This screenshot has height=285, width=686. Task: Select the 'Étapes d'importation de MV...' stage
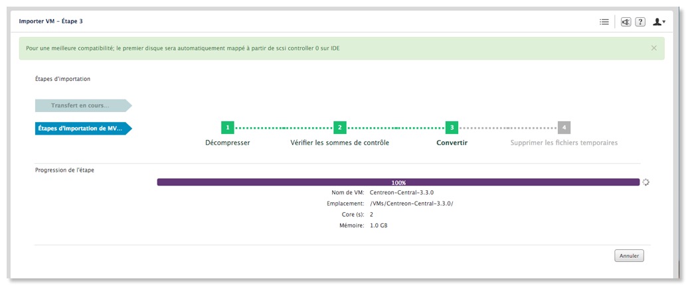point(84,129)
